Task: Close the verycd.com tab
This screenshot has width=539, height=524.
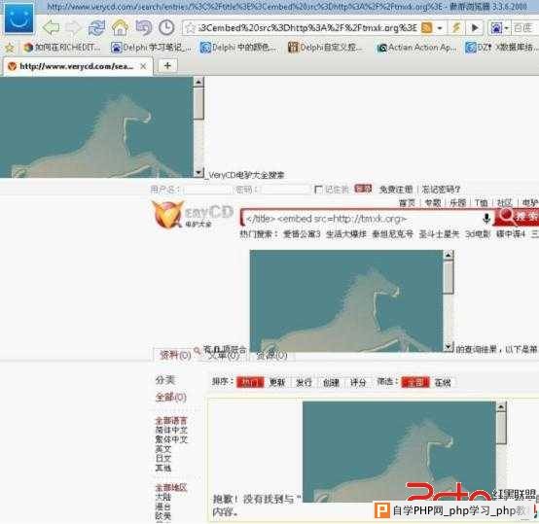Action: pos(144,66)
